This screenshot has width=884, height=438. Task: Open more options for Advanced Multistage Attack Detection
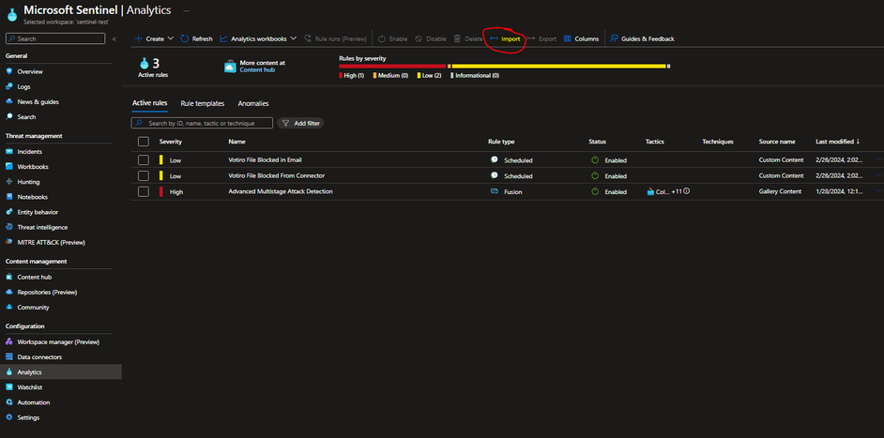(878, 191)
